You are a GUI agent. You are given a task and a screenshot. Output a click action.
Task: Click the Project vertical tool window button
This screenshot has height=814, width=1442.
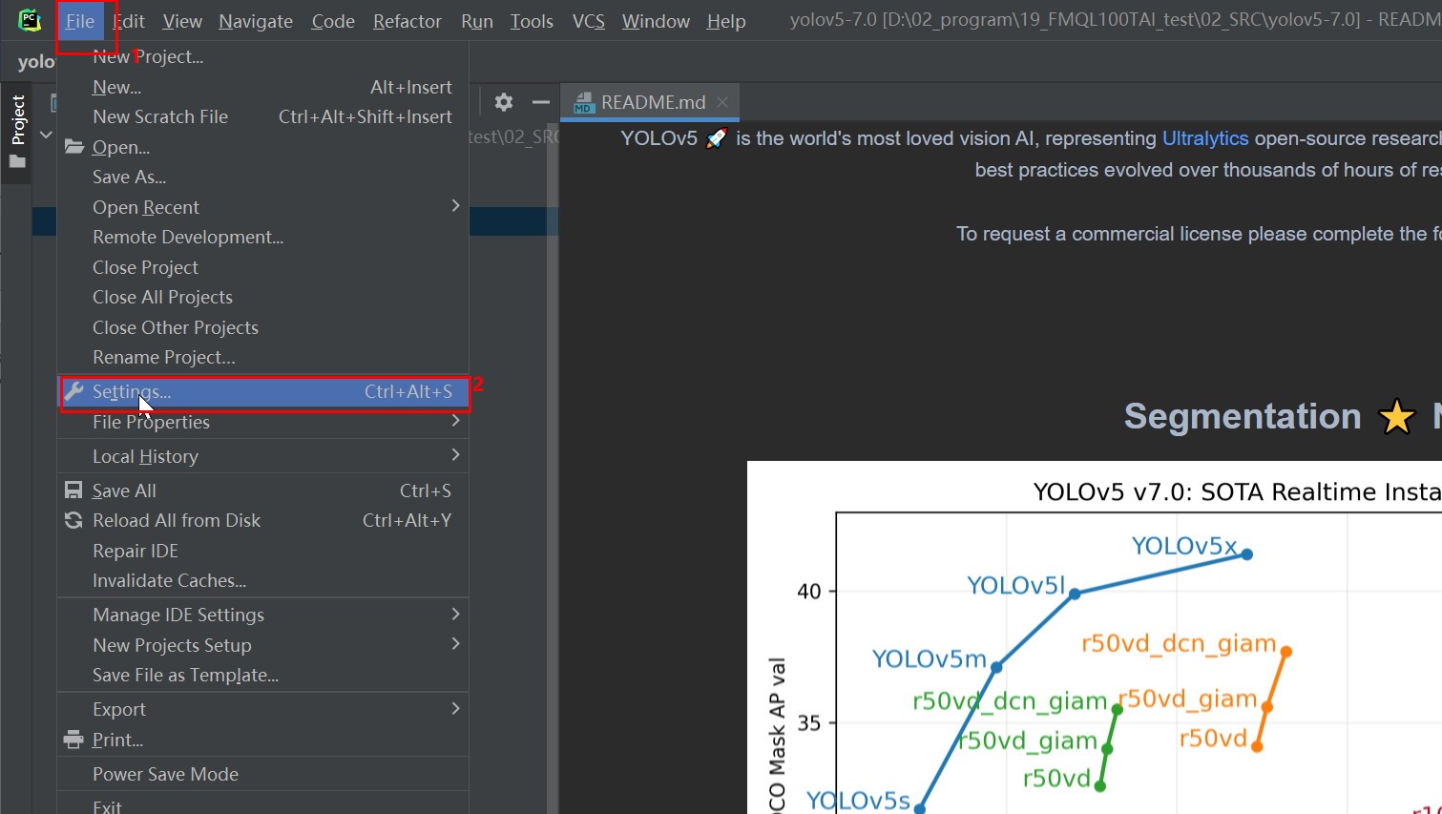tap(17, 133)
